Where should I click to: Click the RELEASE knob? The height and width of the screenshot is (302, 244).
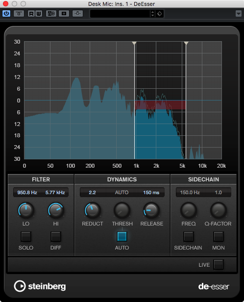tap(151, 210)
